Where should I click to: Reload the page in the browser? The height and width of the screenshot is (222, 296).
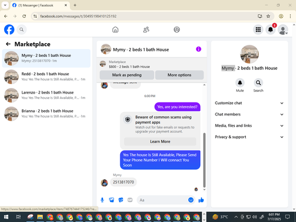pos(24,16)
